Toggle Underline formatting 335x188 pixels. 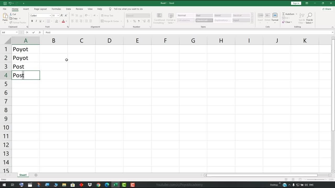(x=40, y=21)
